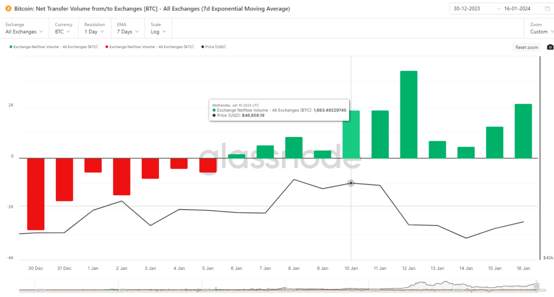The image size is (554, 297).
Task: Click the '$40k' price axis label
Action: [x=548, y=258]
